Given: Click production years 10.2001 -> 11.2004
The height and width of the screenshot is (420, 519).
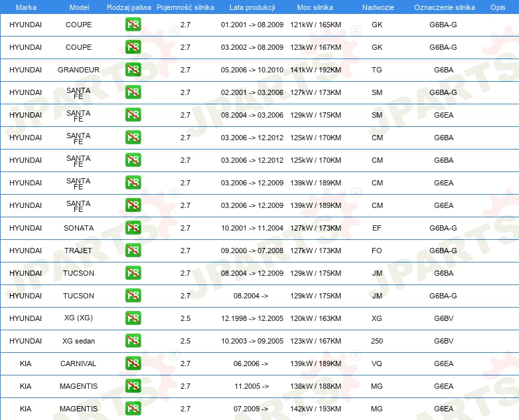Looking at the screenshot, I should pyautogui.click(x=252, y=228).
